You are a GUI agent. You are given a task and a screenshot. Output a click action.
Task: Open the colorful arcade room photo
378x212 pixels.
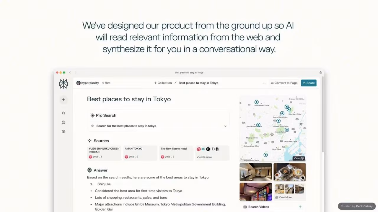[x=256, y=192]
